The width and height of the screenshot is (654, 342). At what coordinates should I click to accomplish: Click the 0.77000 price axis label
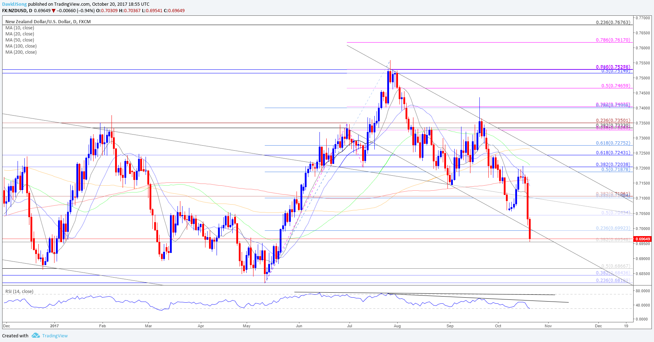click(643, 18)
